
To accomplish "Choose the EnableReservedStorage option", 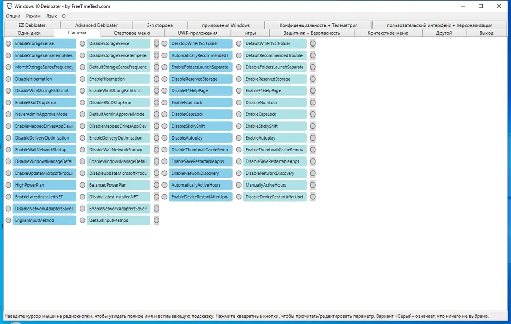I will coord(239,79).
